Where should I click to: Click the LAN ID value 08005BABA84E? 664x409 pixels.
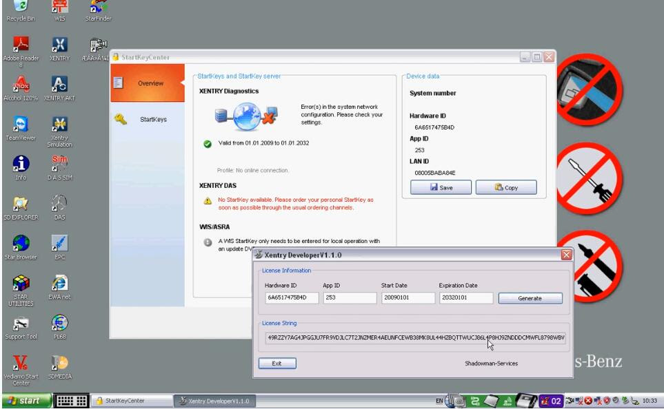point(434,173)
